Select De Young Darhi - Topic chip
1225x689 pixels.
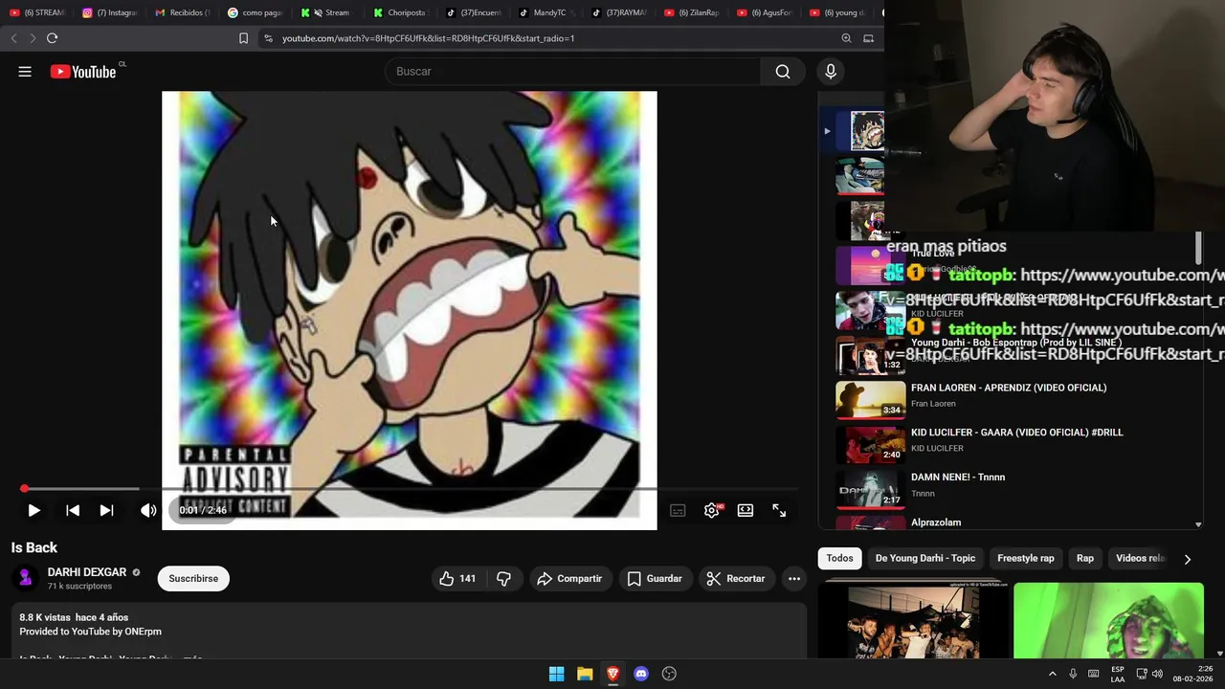click(x=925, y=558)
